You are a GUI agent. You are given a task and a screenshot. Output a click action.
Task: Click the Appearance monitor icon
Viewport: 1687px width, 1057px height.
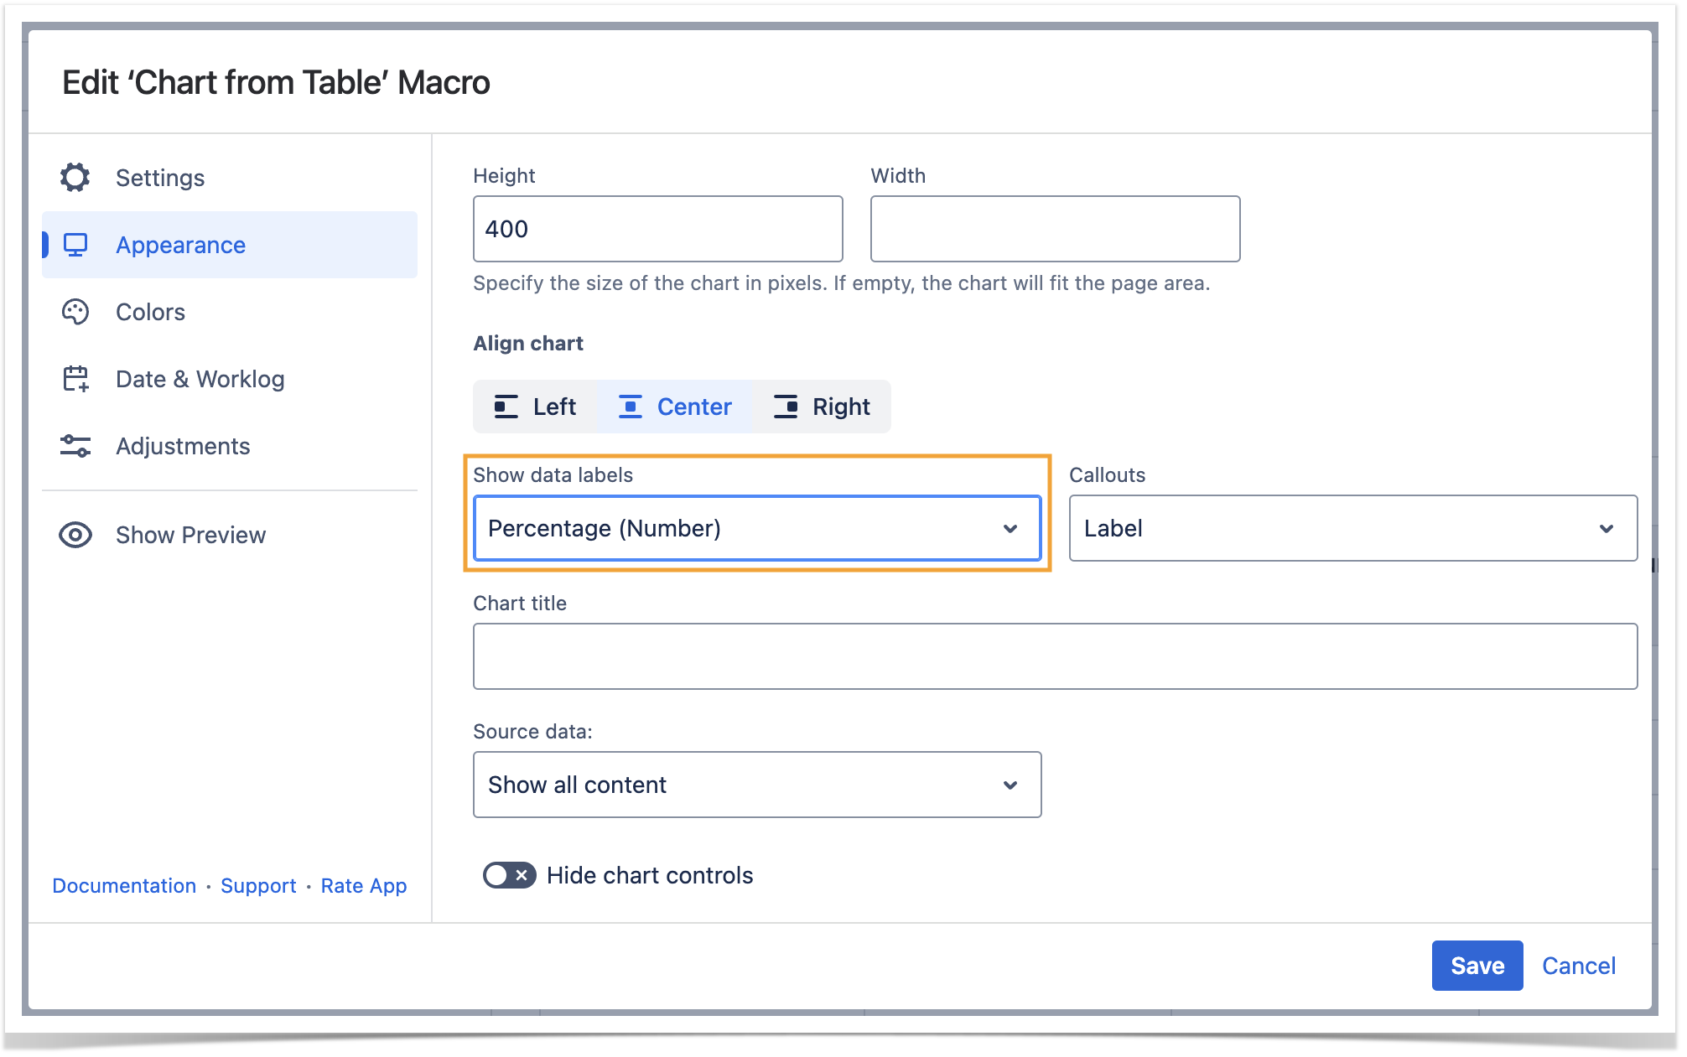point(75,245)
